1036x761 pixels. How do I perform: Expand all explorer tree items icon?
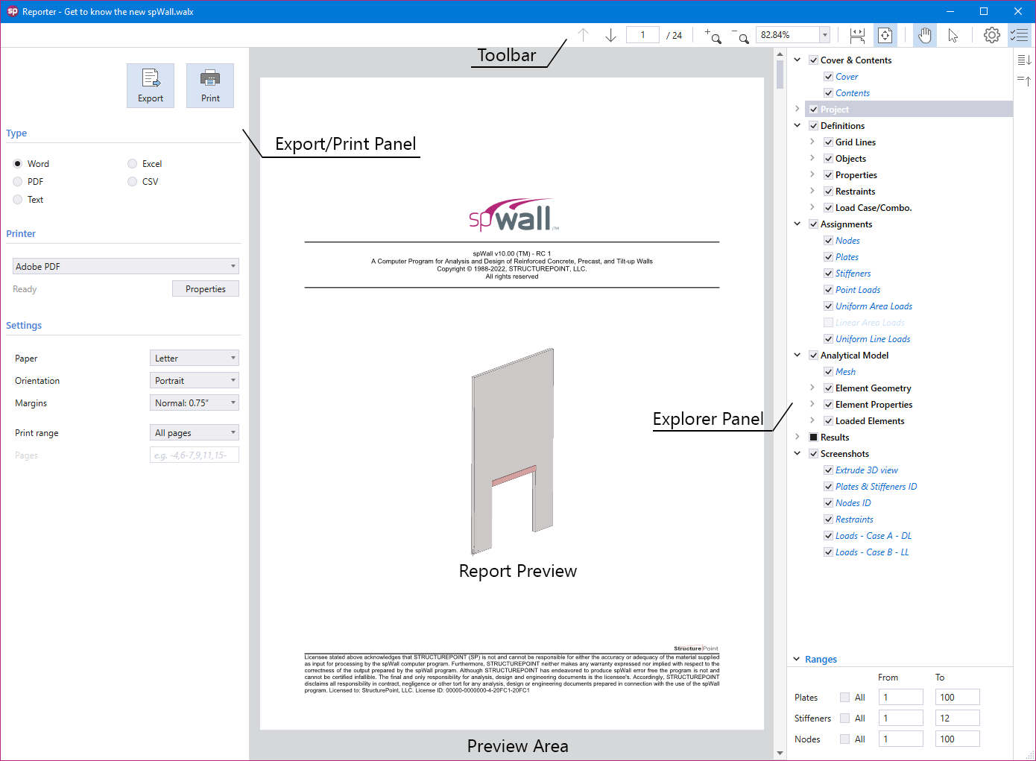click(1024, 60)
